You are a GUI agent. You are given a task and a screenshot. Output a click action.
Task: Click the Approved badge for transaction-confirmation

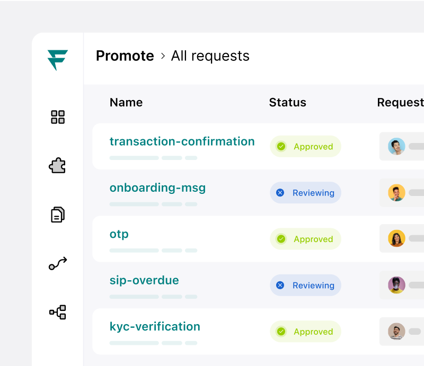pos(306,147)
